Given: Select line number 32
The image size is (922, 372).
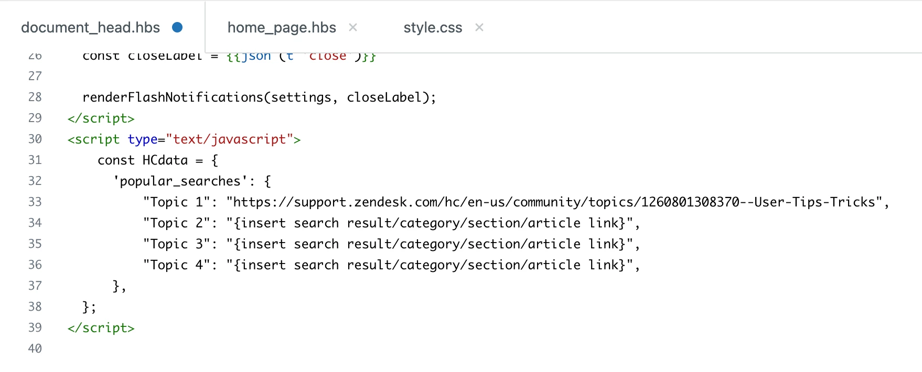Looking at the screenshot, I should click(x=35, y=181).
